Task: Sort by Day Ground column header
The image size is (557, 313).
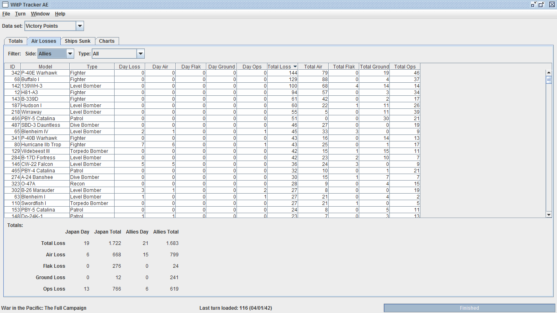Action: click(x=221, y=66)
